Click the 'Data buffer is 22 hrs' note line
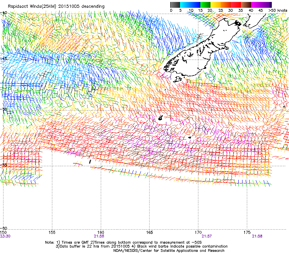289x253 pixels. [142, 246]
